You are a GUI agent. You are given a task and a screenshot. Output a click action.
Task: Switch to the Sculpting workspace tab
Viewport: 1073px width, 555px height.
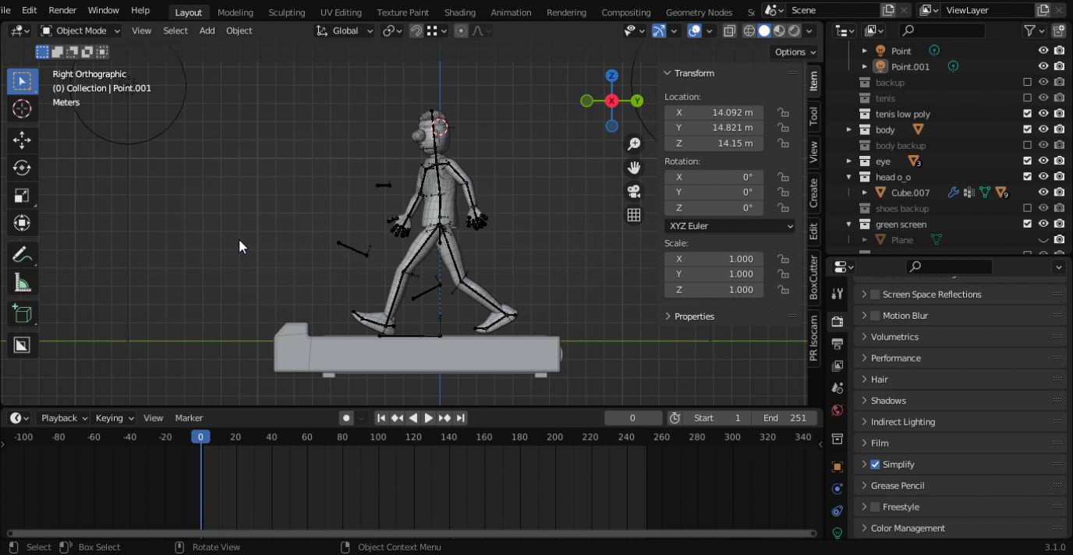(286, 12)
